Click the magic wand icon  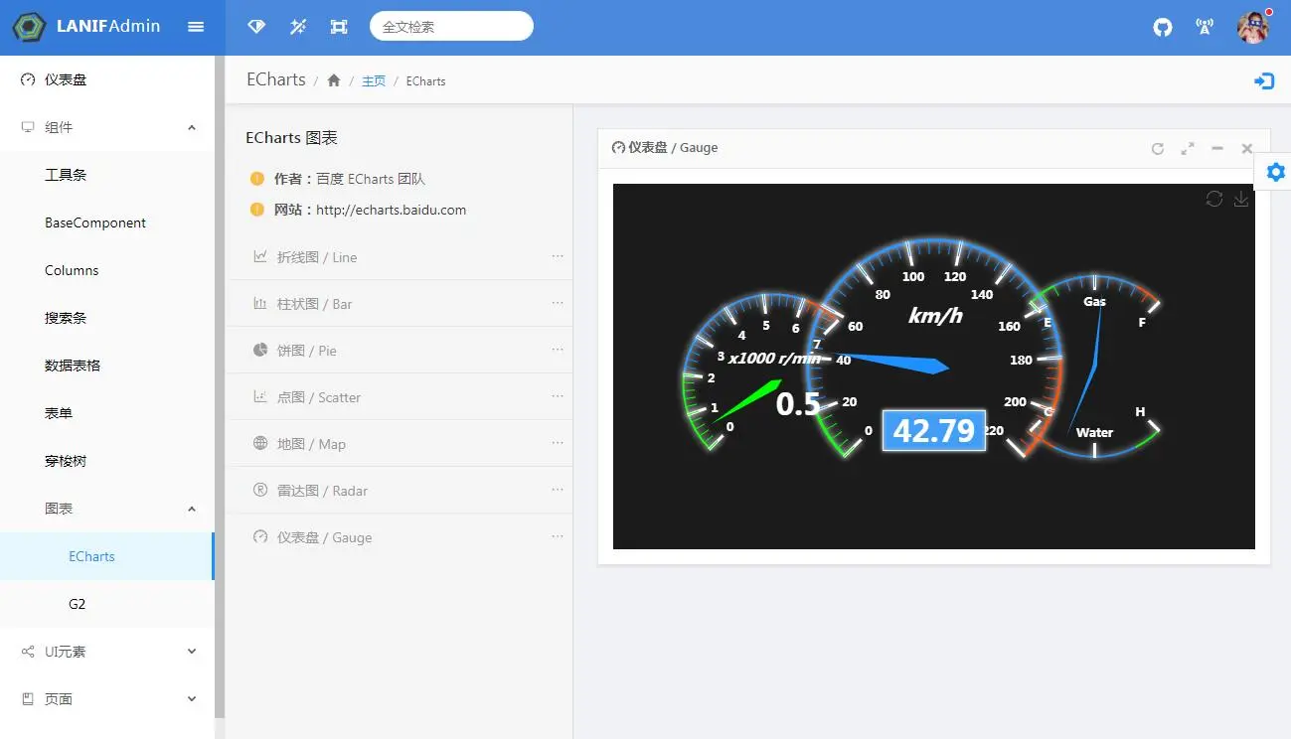(x=297, y=27)
